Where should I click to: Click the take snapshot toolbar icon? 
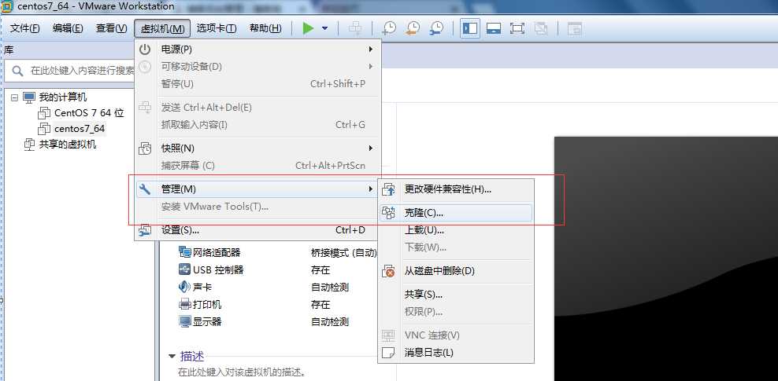pyautogui.click(x=390, y=28)
